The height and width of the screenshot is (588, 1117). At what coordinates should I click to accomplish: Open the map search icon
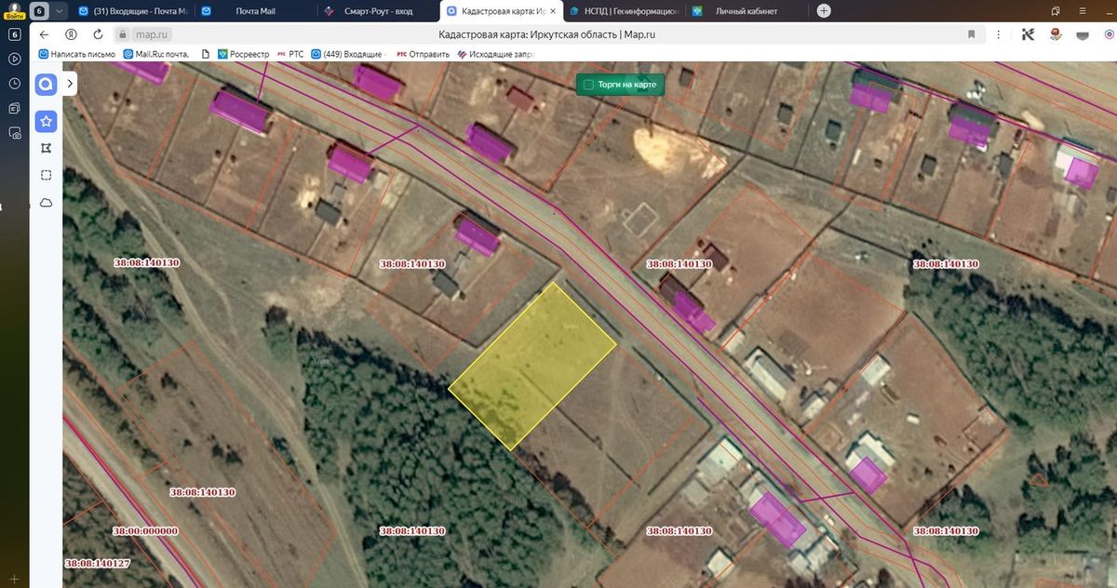pyautogui.click(x=46, y=85)
